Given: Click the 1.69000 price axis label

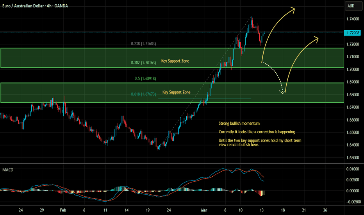Looking at the screenshot, I should [353, 82].
